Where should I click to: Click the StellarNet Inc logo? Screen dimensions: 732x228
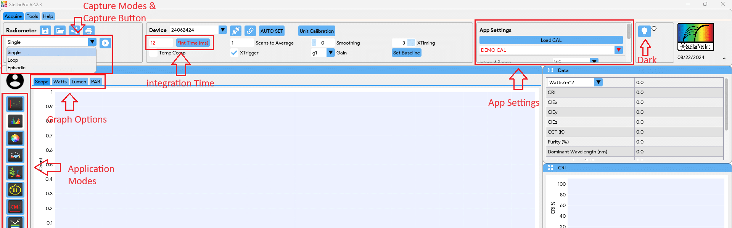(696, 37)
